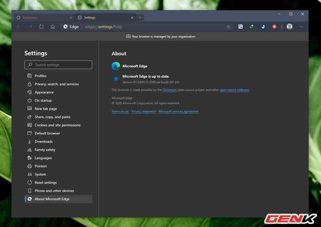Click the Printers icon in sidebar
Viewport: 321px width, 227px height.
(x=30, y=166)
